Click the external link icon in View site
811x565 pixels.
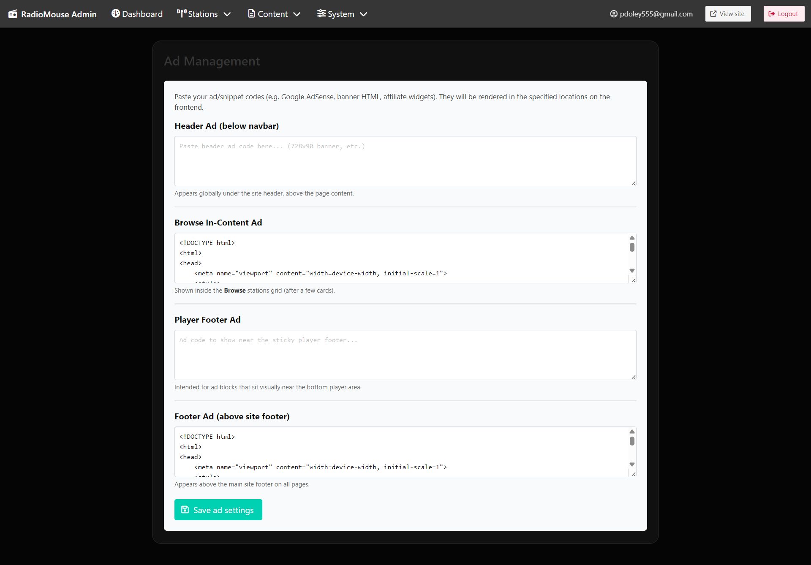pyautogui.click(x=713, y=14)
